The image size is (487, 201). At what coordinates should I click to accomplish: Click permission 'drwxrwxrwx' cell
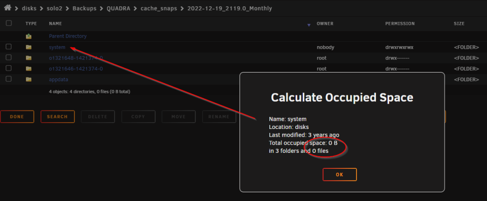coord(399,48)
